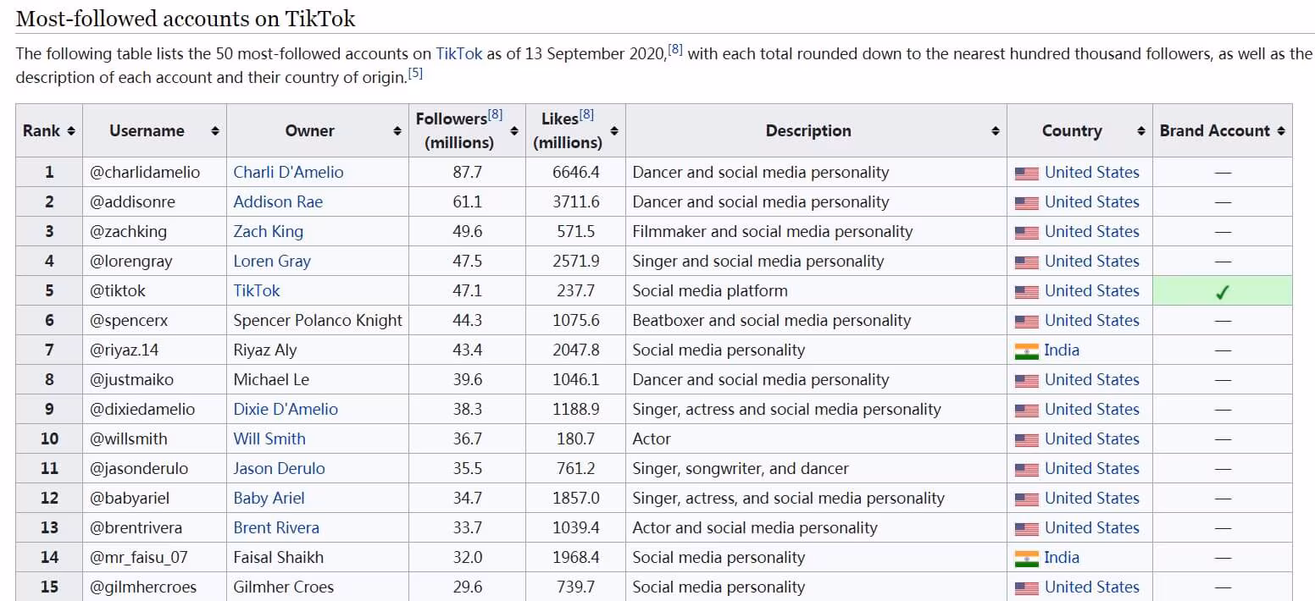The image size is (1315, 601).
Task: Click sort arrows in Owner header
Action: pos(397,131)
